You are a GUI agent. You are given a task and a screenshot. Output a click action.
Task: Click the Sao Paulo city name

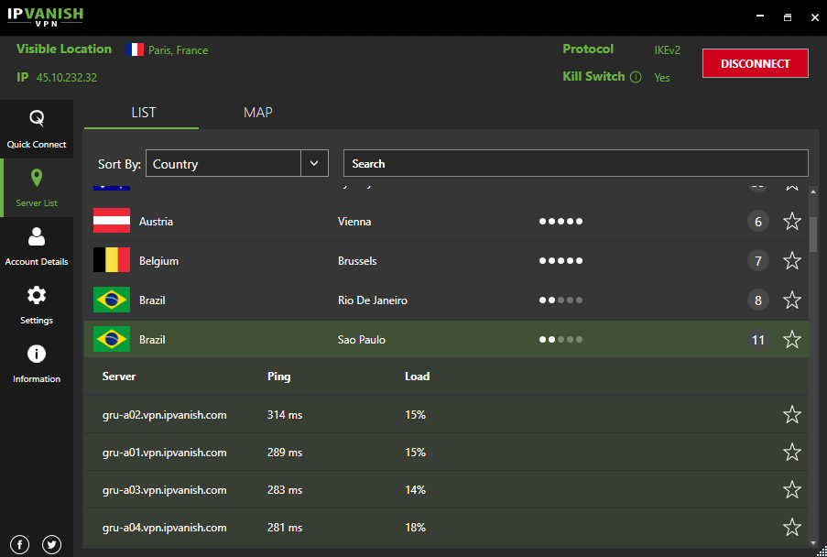click(x=361, y=340)
